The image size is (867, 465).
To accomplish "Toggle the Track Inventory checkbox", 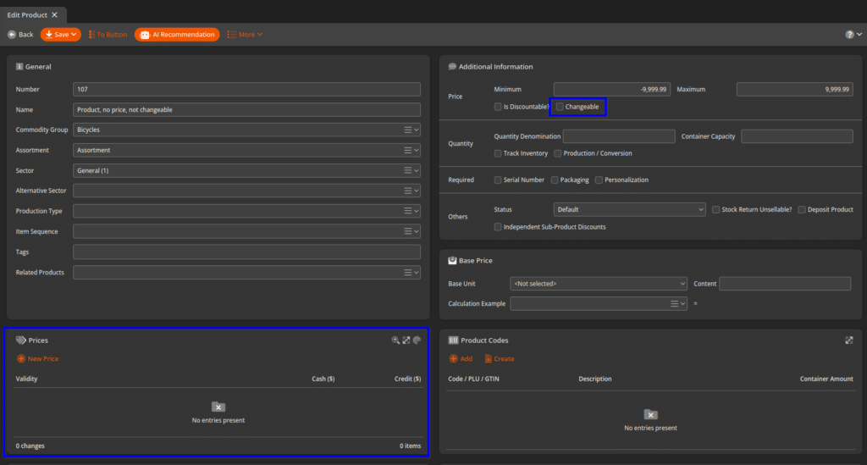I will tap(498, 153).
